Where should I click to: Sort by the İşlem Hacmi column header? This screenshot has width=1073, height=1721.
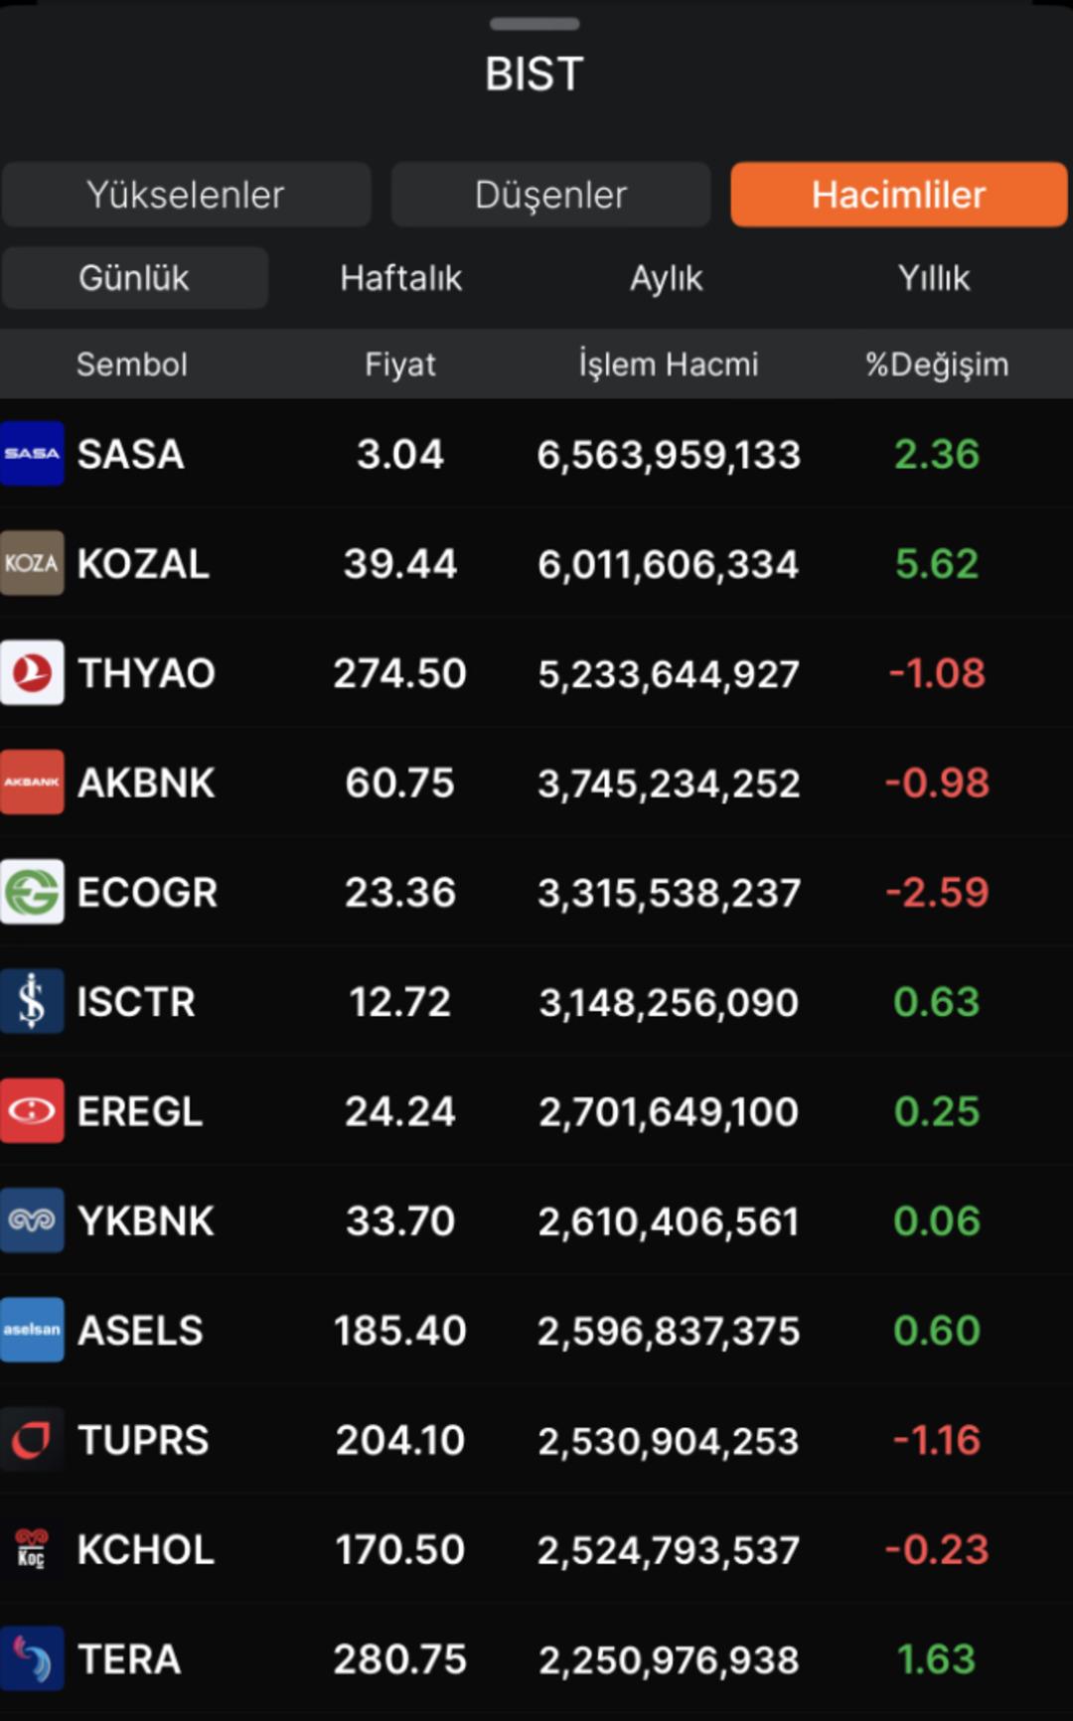click(668, 363)
